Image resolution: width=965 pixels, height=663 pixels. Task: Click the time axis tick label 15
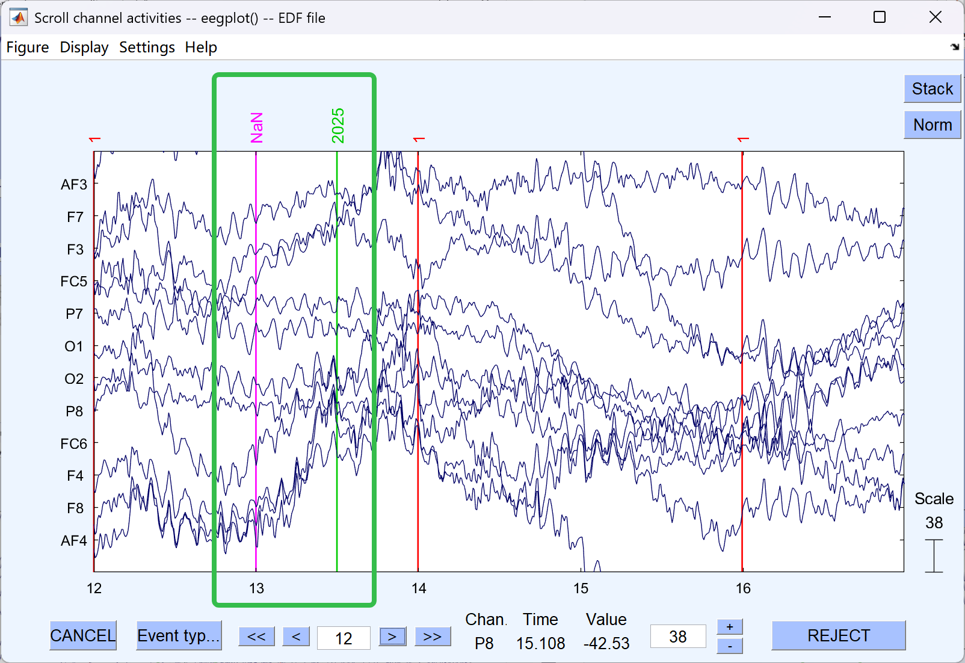tap(581, 588)
